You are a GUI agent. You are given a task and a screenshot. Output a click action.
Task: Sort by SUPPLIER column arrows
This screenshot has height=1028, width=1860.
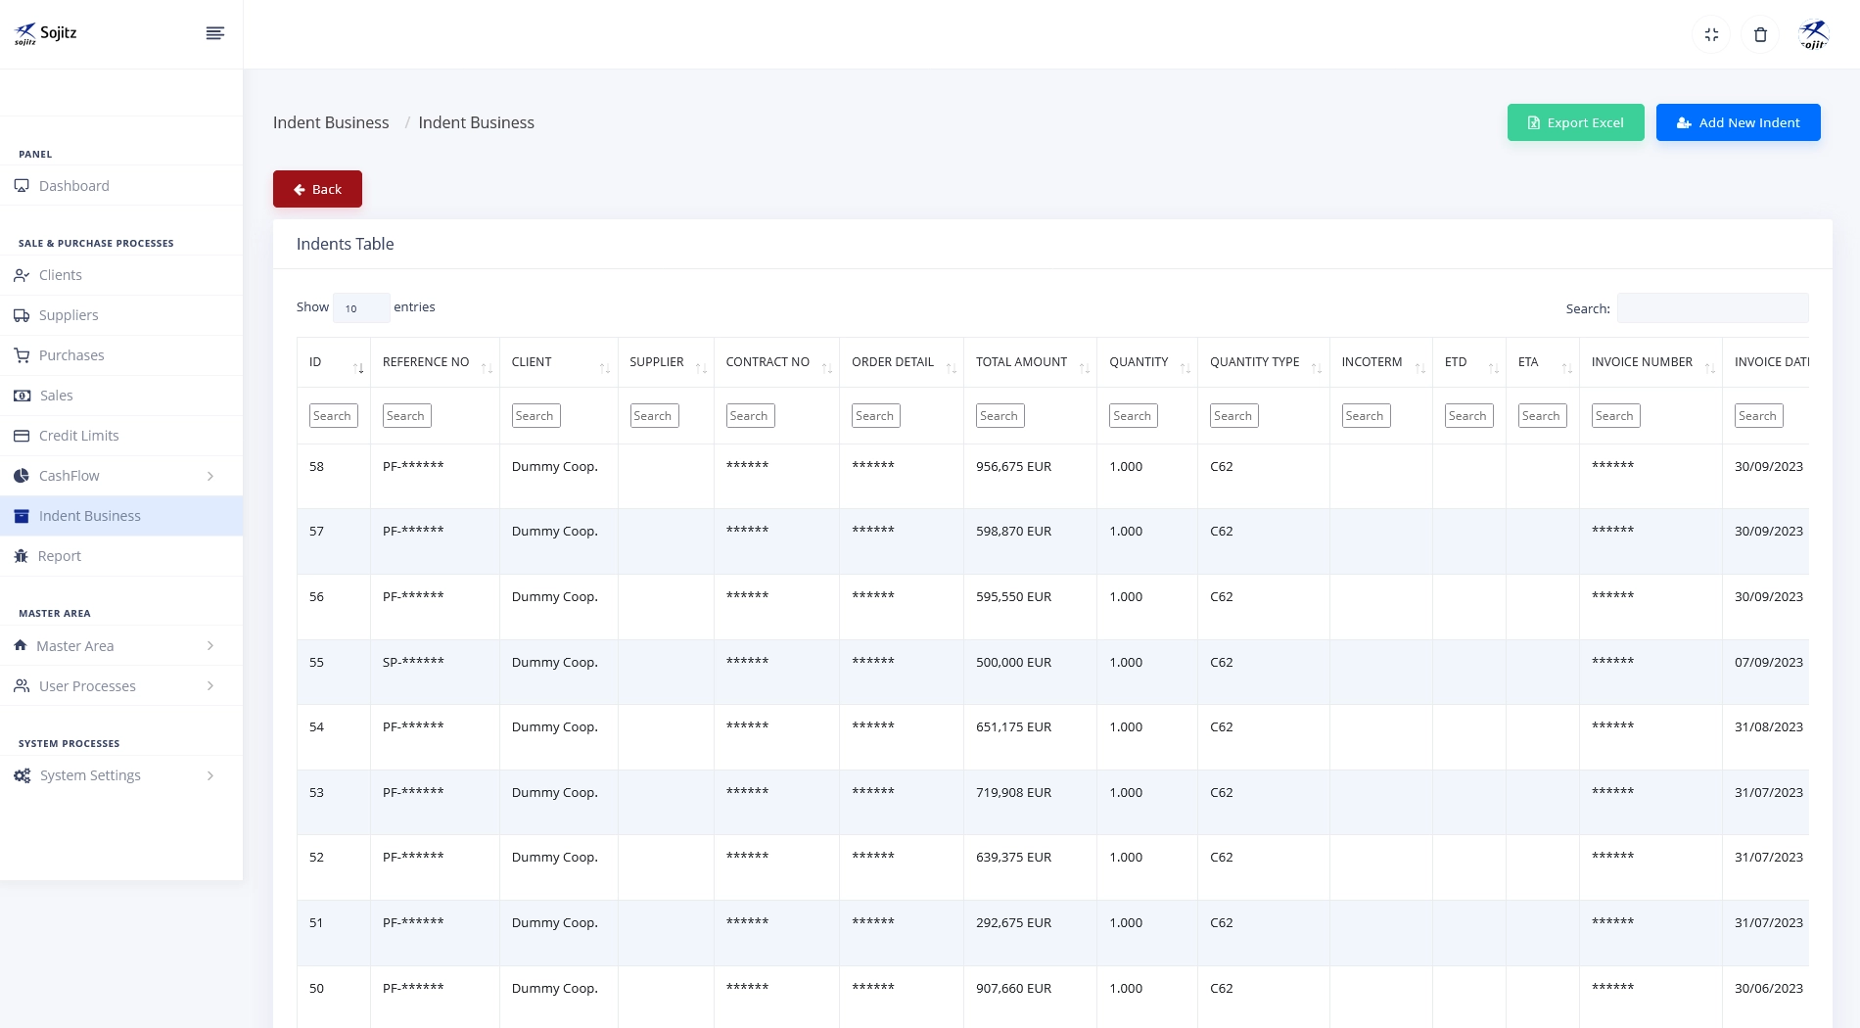click(x=701, y=368)
